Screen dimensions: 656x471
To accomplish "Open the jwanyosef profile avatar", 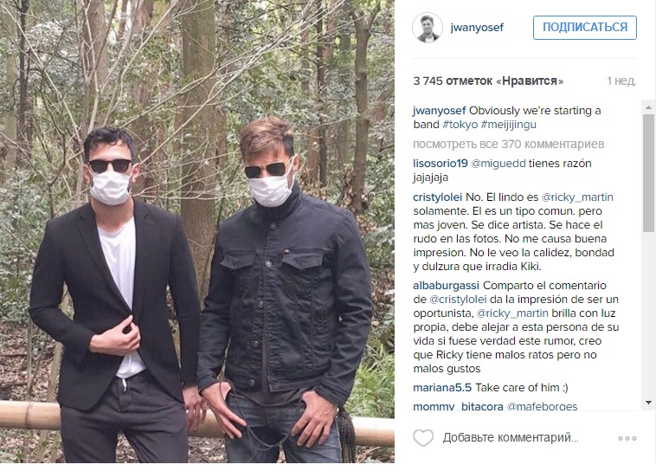I will pos(428,28).
